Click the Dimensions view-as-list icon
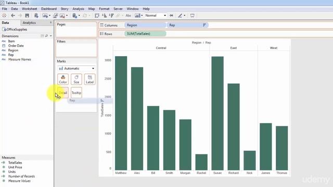This screenshot has width=333, height=187. [x=42, y=36]
